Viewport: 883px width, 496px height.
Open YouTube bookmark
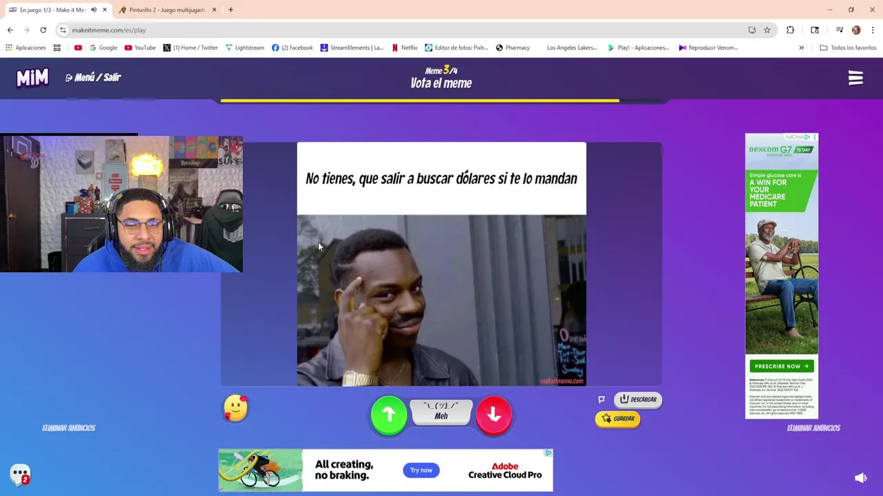point(140,48)
